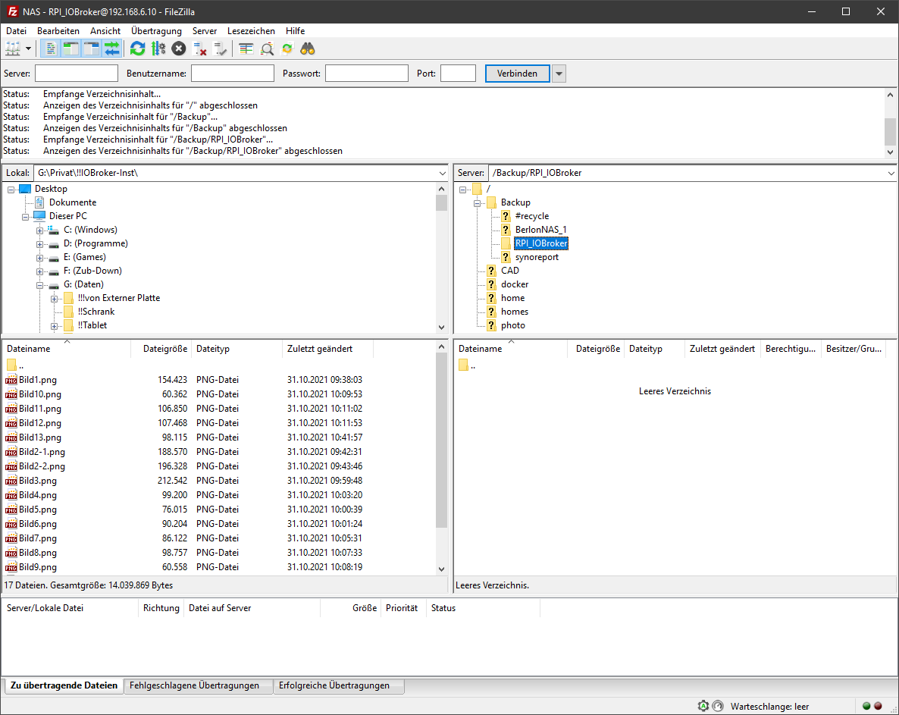Open the remote server path dropdown

[x=890, y=173]
